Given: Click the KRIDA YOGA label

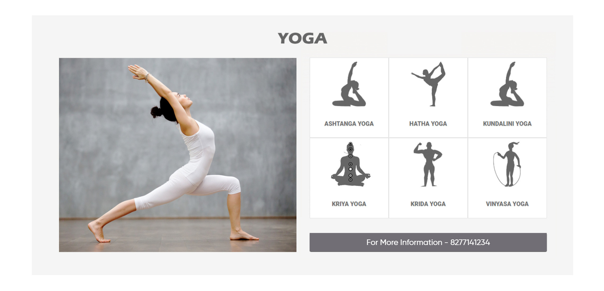Looking at the screenshot, I should pos(428,204).
